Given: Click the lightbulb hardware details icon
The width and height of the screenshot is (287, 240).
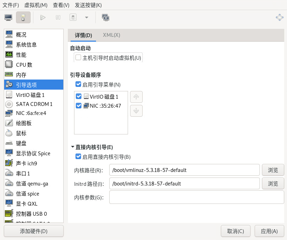Looking at the screenshot, I should [x=23, y=17].
